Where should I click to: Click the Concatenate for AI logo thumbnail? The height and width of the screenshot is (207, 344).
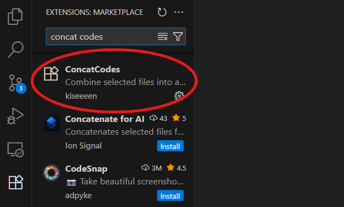click(51, 123)
